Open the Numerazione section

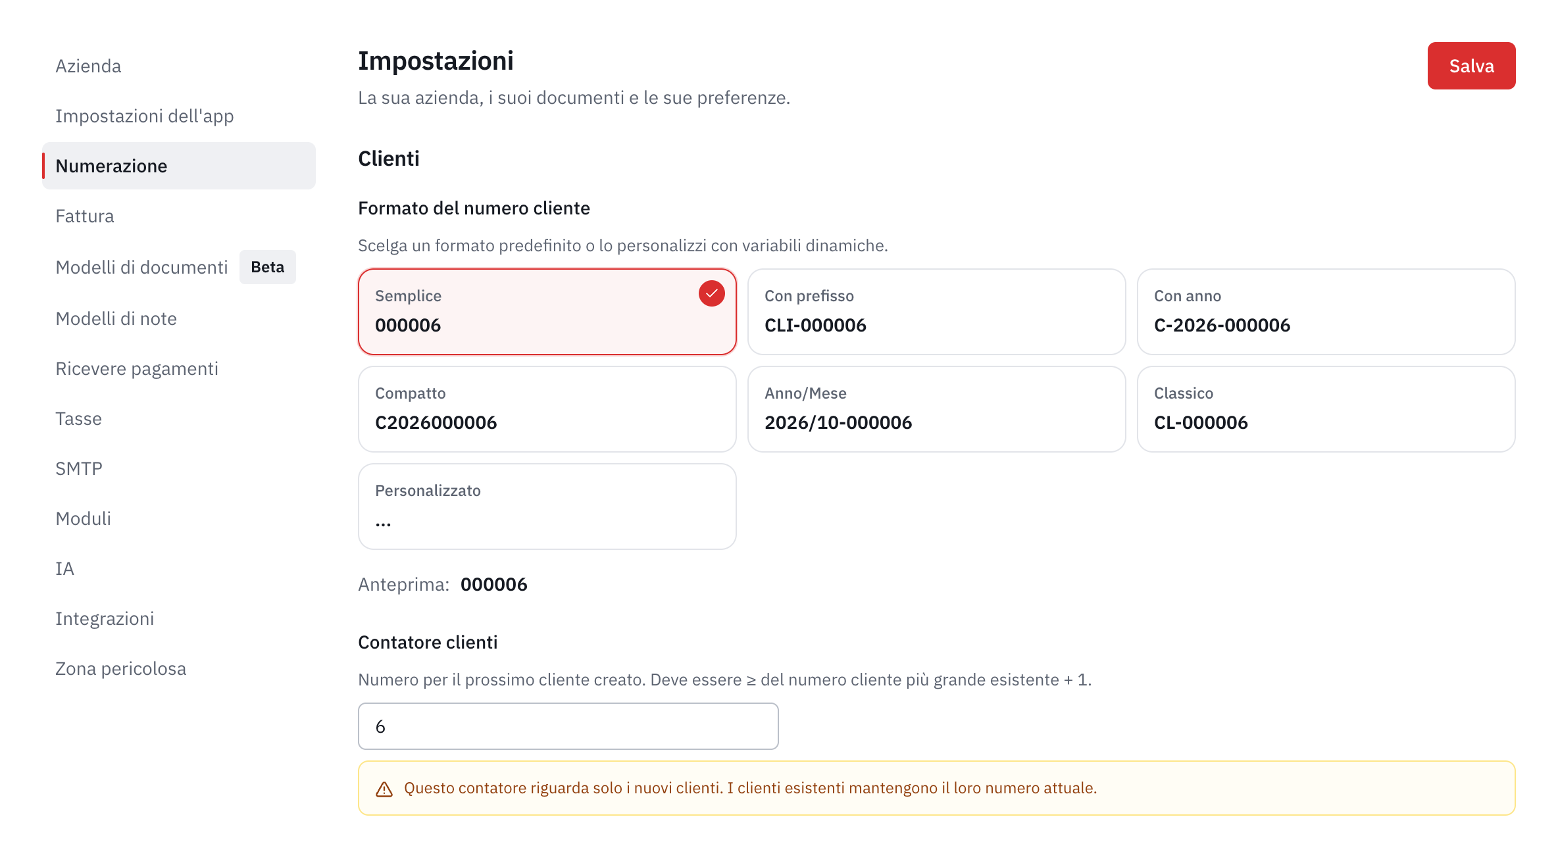tap(179, 166)
